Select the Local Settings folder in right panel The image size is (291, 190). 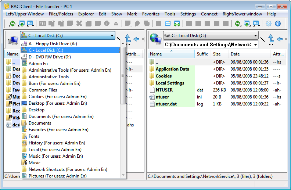[x=217, y=83]
